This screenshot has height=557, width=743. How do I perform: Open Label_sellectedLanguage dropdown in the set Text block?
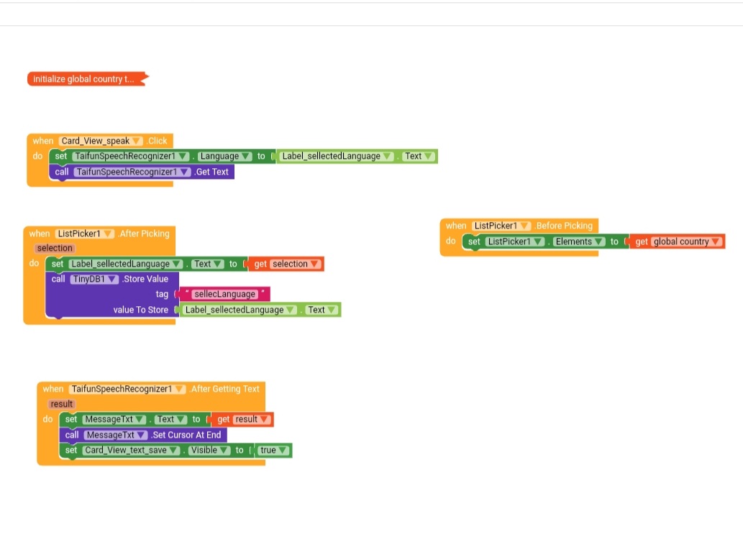coord(125,264)
